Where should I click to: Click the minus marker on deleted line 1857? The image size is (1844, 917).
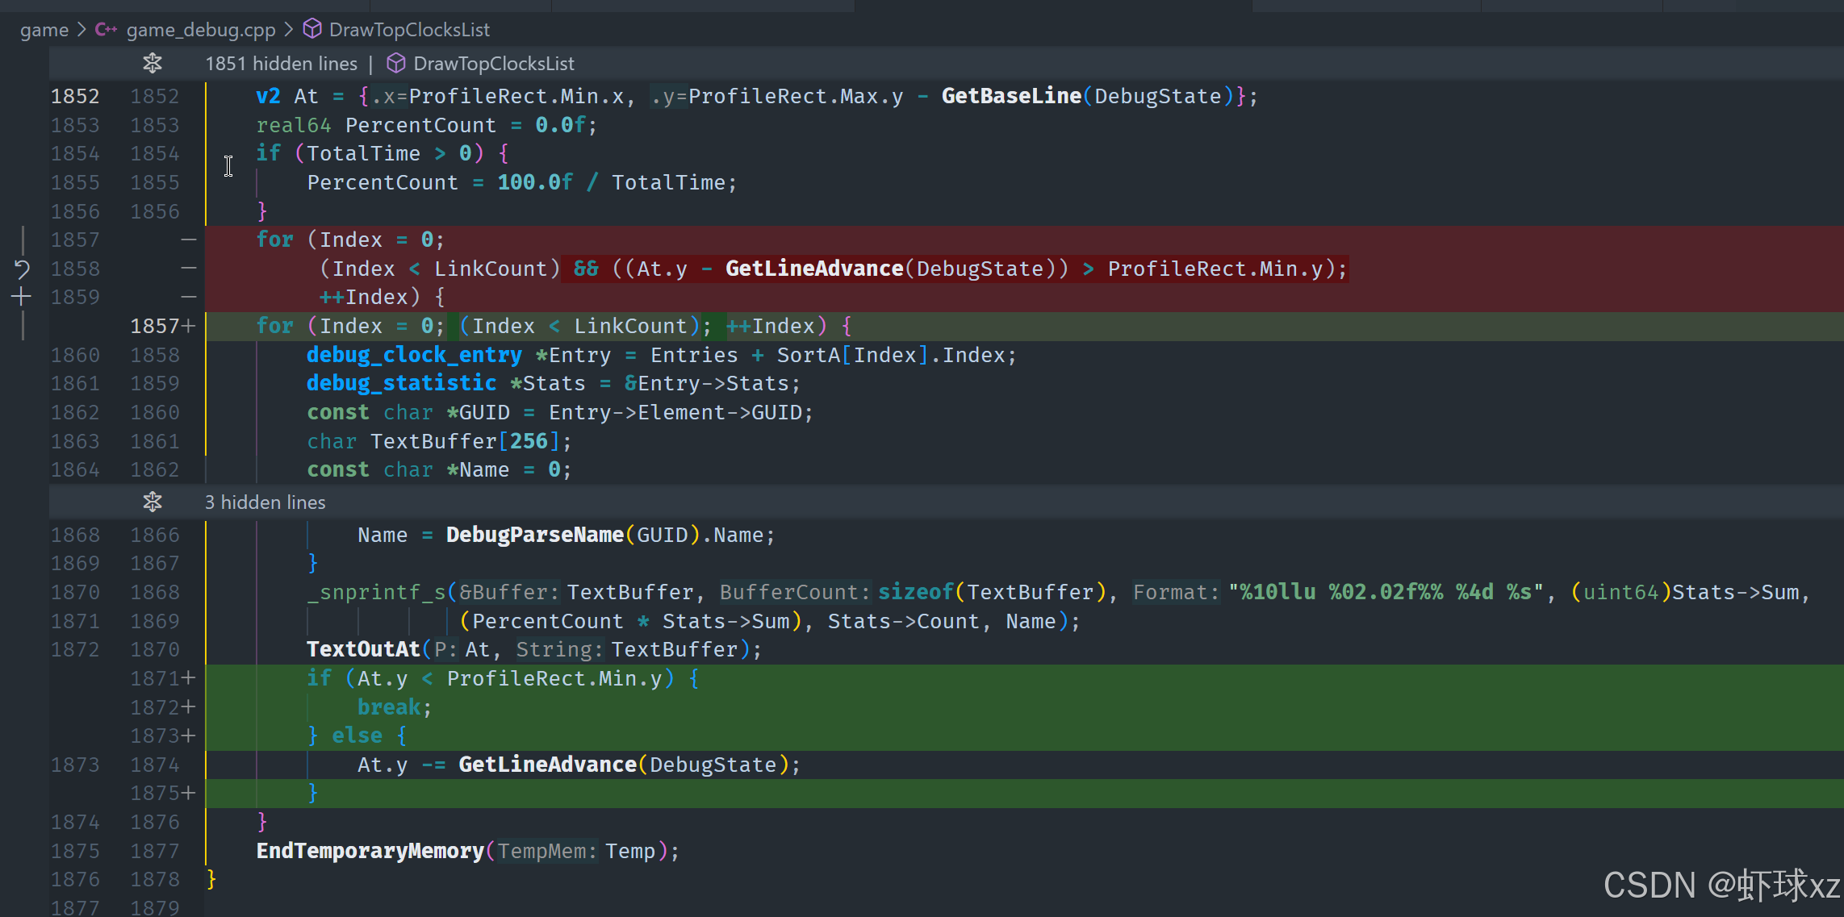pyautogui.click(x=189, y=240)
